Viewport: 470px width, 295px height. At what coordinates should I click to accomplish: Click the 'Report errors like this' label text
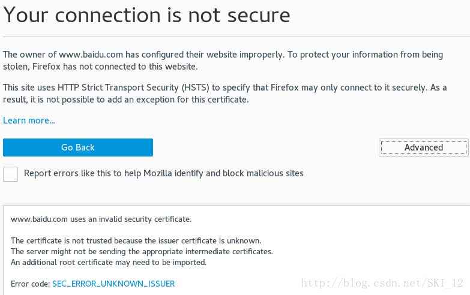pyautogui.click(x=163, y=173)
